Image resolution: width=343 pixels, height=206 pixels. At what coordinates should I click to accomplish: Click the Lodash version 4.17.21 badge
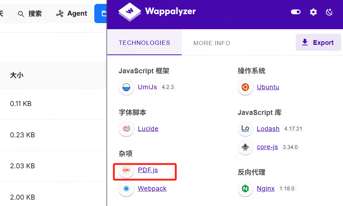pyautogui.click(x=293, y=128)
